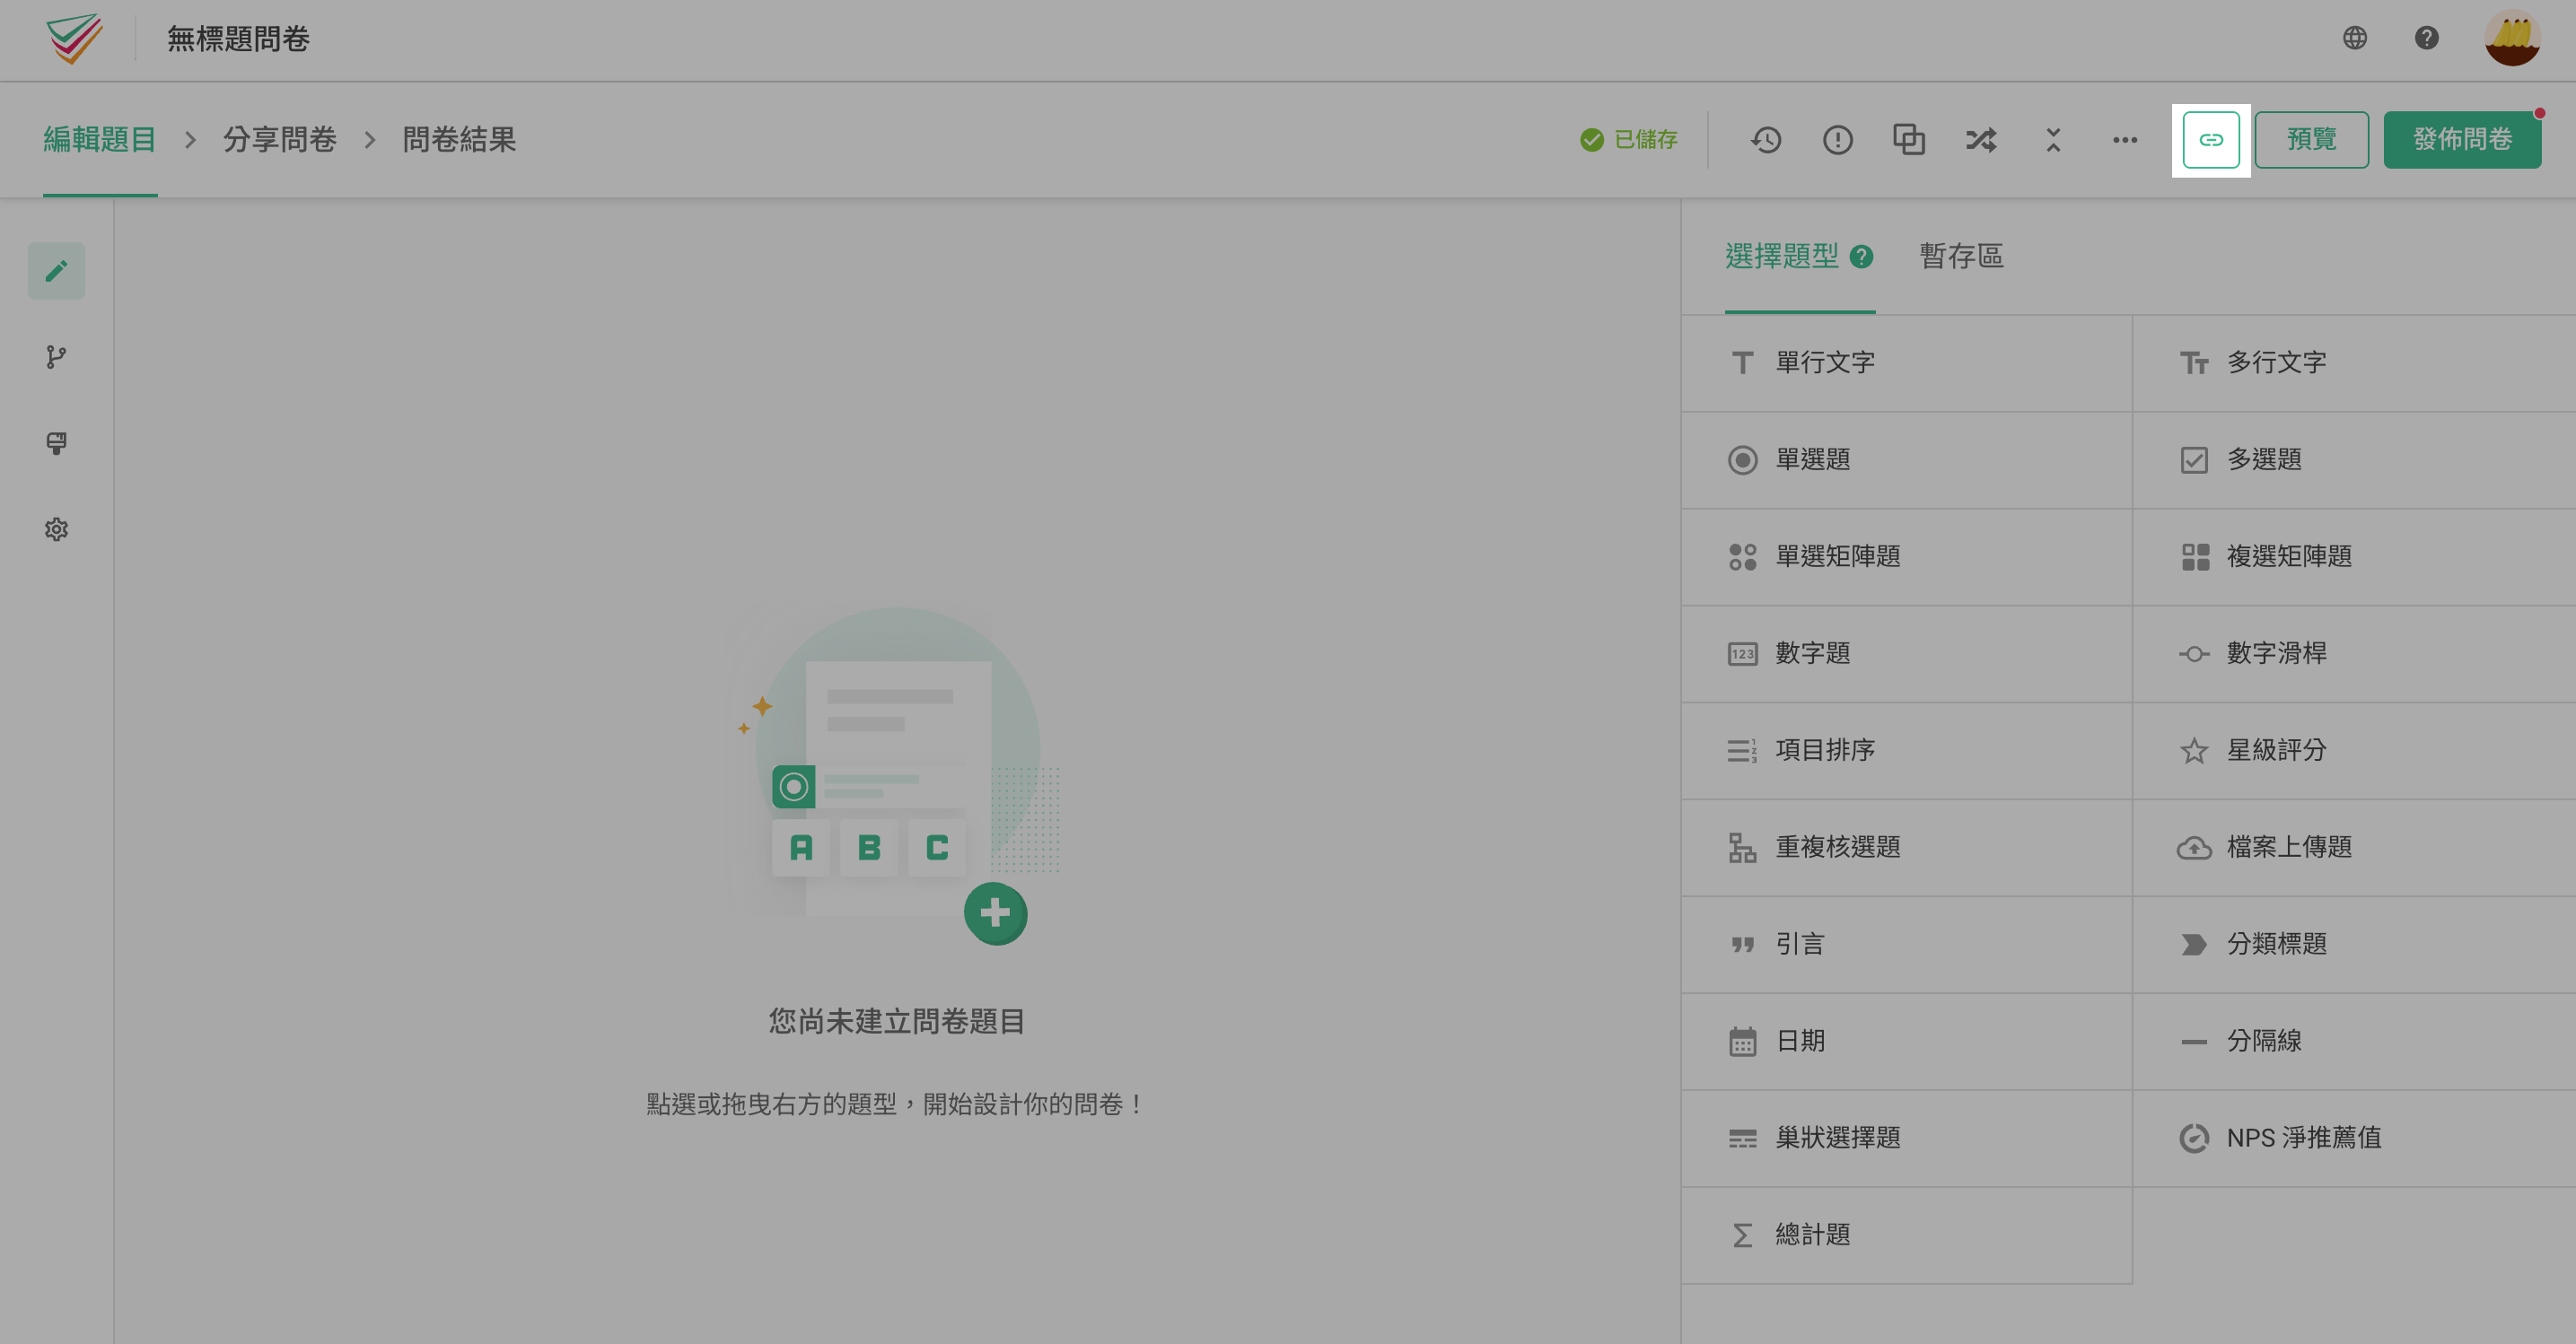Open the three-dot more options menu
The height and width of the screenshot is (1344, 2576).
[x=2125, y=140]
